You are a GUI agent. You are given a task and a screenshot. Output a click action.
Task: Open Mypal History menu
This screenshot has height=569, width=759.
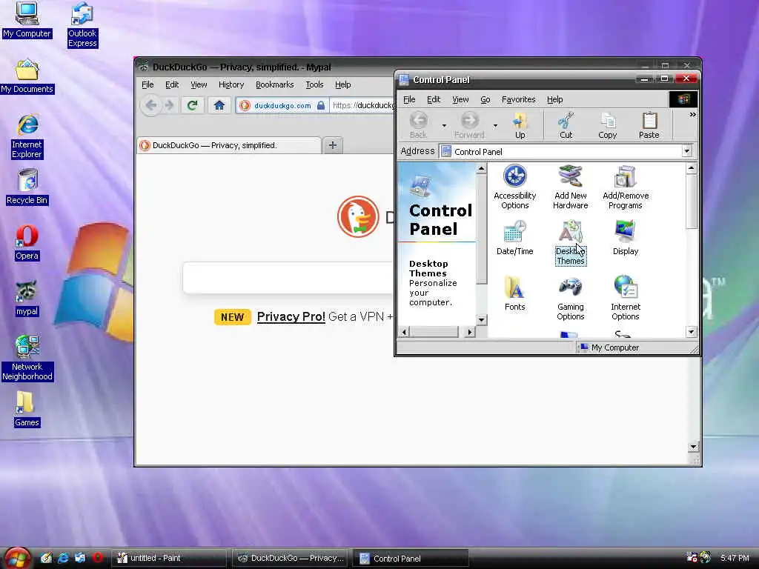tap(231, 84)
